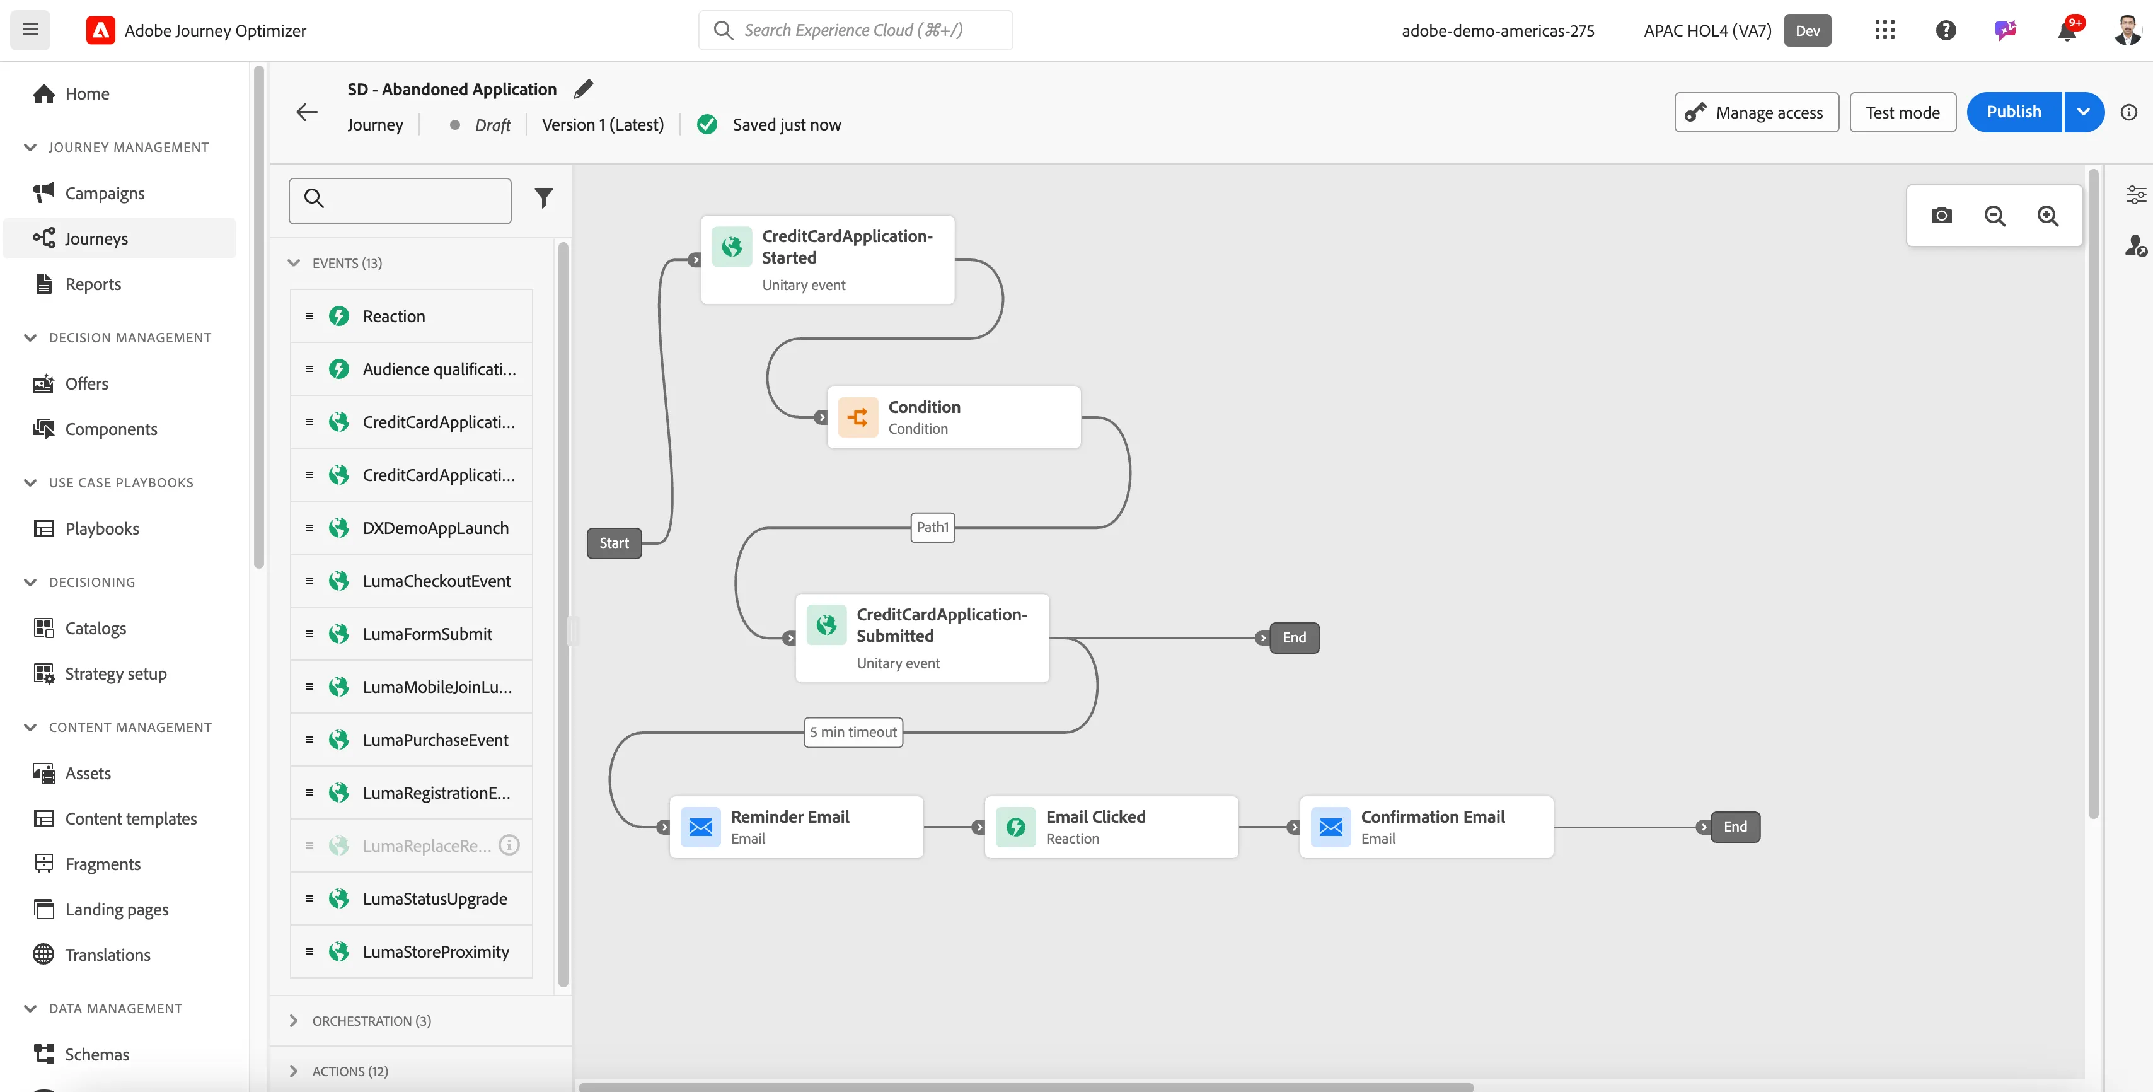This screenshot has height=1092, width=2153.
Task: Click the canvas horizontal scrollbar
Action: [x=1026, y=1087]
